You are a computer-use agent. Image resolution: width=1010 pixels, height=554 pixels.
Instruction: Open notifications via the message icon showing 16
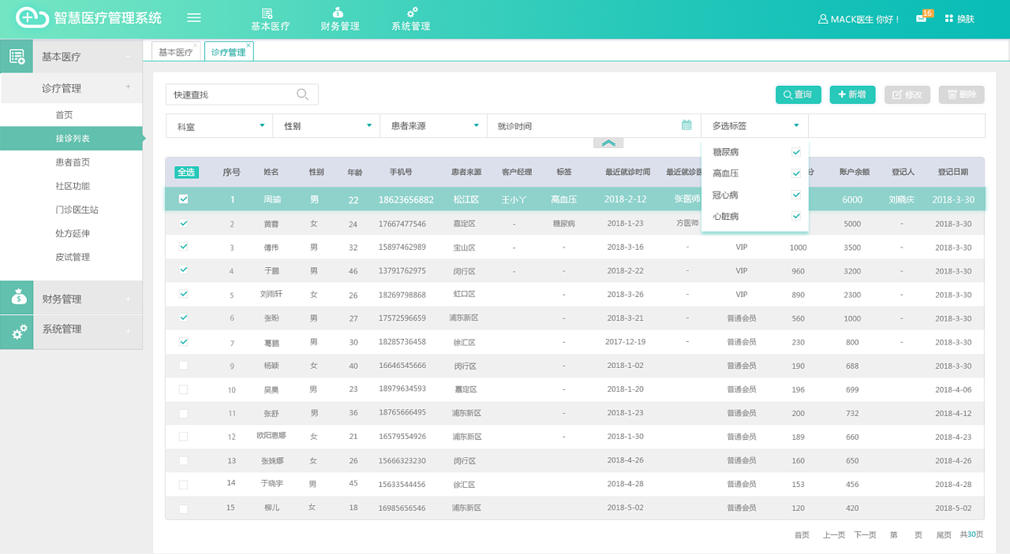click(x=921, y=19)
